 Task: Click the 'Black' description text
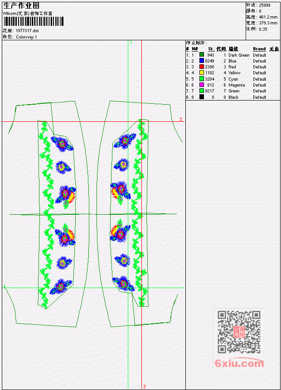[x=233, y=97]
